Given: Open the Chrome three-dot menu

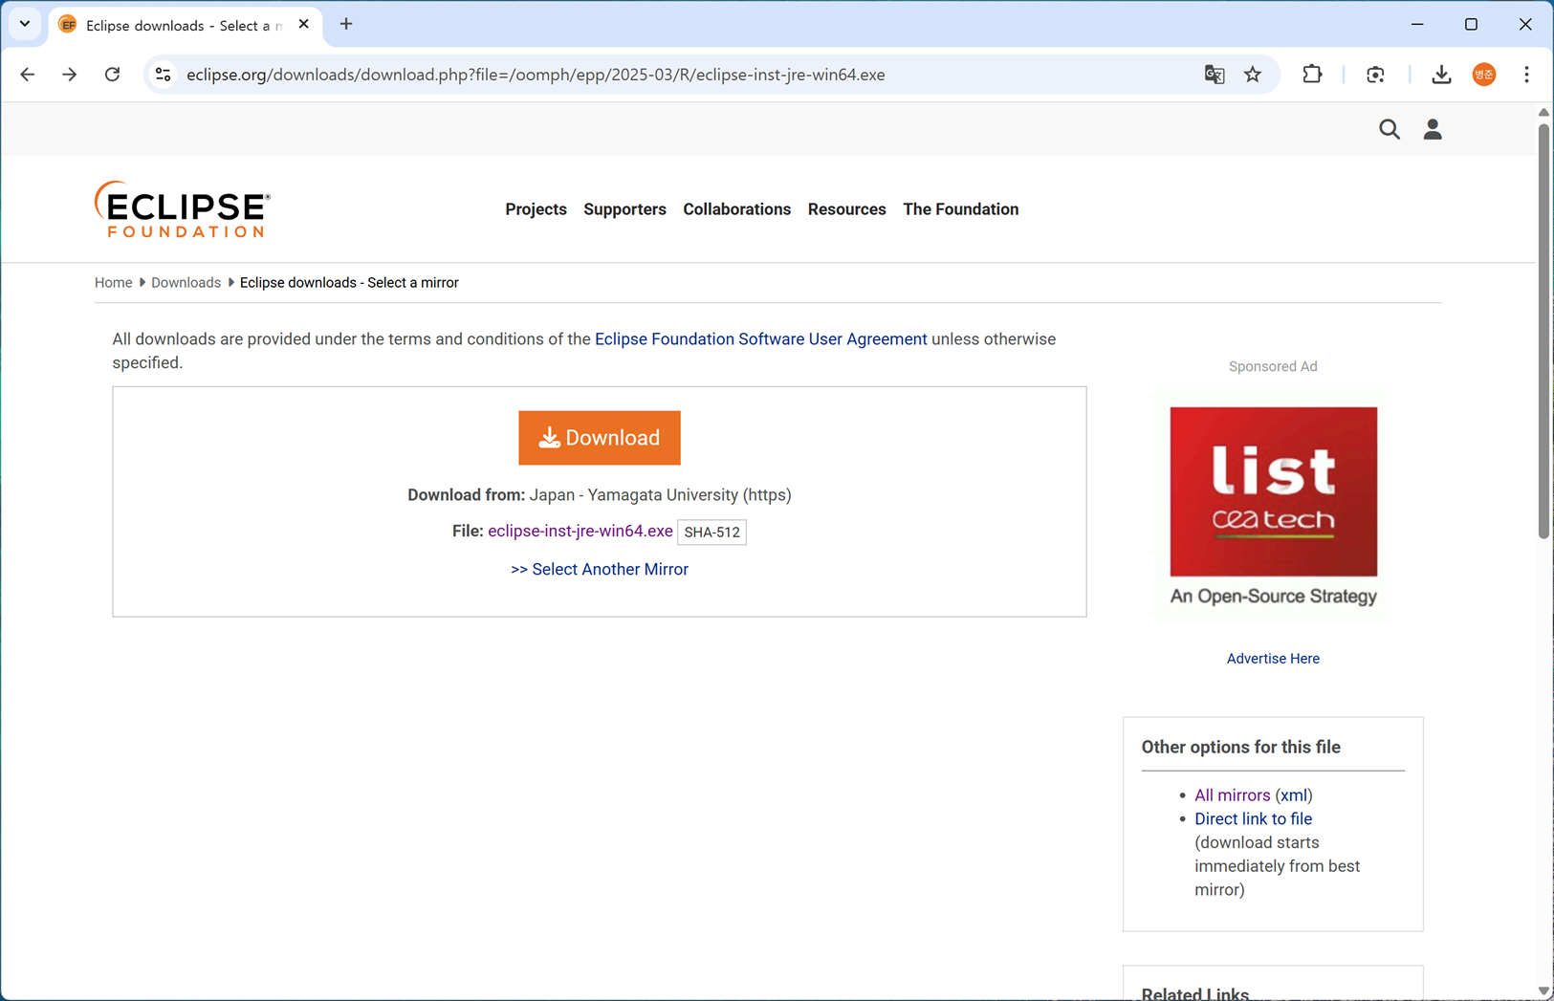Looking at the screenshot, I should [1526, 75].
